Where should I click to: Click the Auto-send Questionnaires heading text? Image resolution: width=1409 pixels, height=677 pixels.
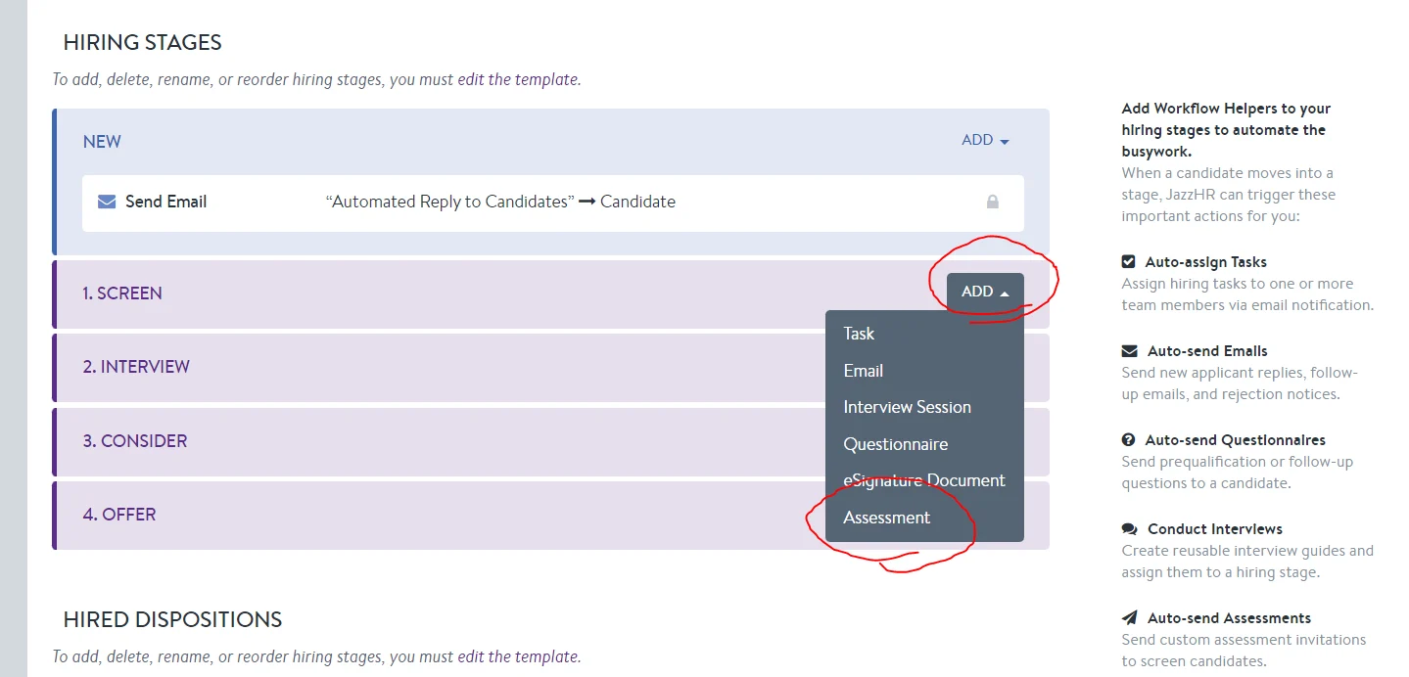click(1236, 440)
